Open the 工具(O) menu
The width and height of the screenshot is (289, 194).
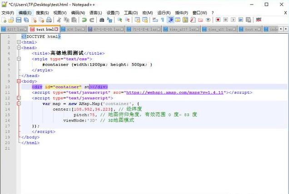131,13
